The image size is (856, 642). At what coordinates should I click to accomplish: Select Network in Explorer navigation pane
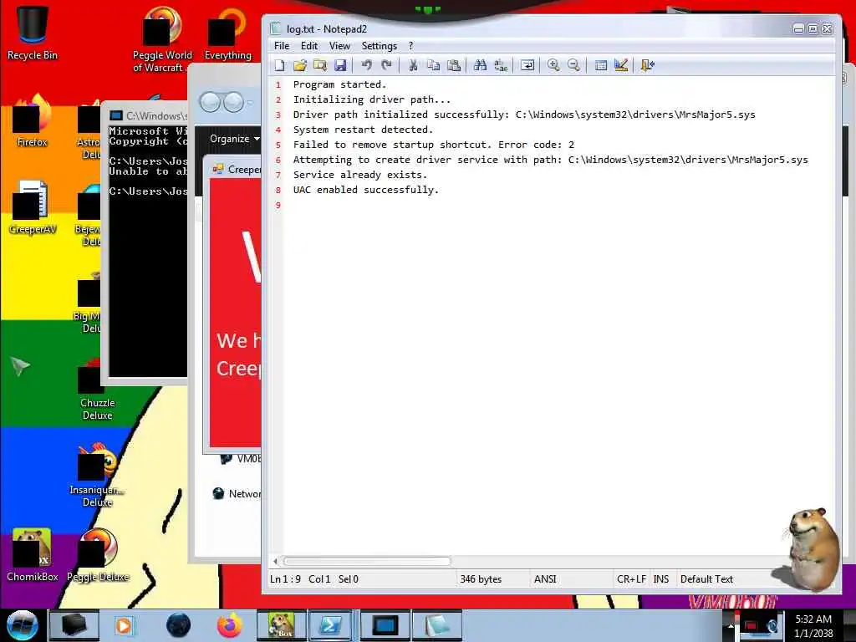(x=237, y=494)
